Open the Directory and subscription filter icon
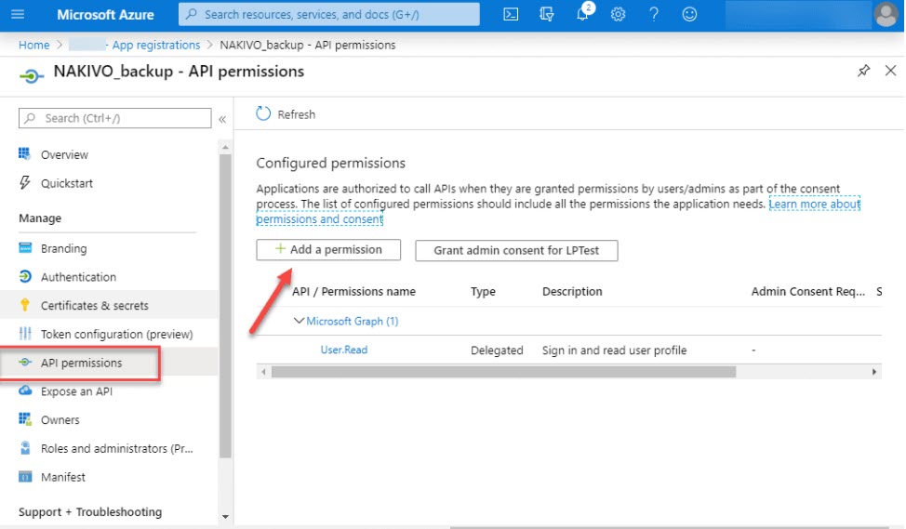Image resolution: width=906 pixels, height=529 pixels. click(547, 15)
